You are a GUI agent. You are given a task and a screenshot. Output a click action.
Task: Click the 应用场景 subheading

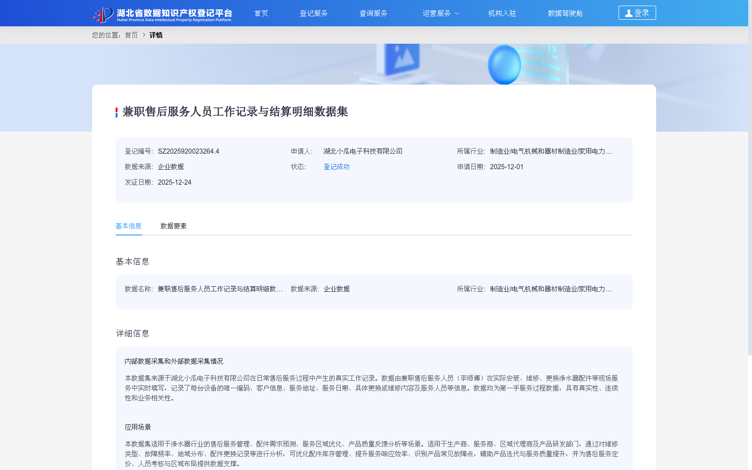[x=138, y=427]
